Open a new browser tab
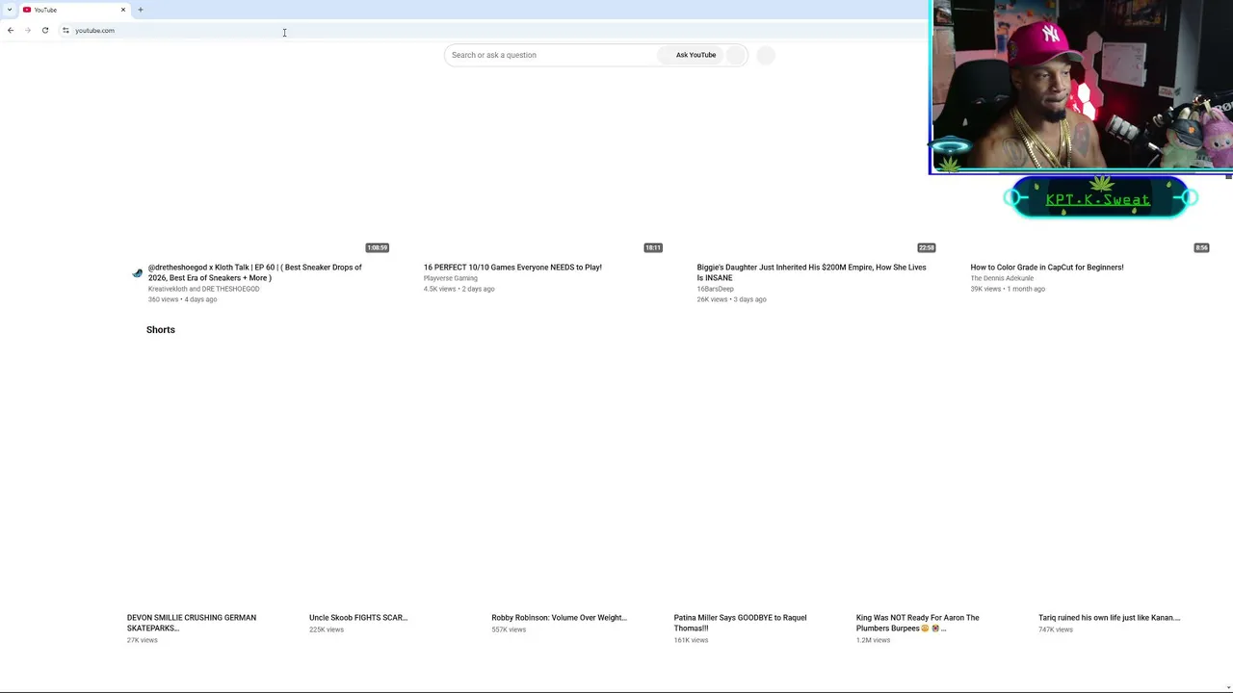 coord(141,10)
